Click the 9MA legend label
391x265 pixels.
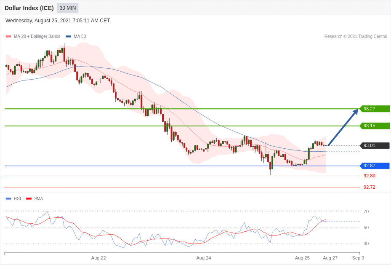pos(39,198)
